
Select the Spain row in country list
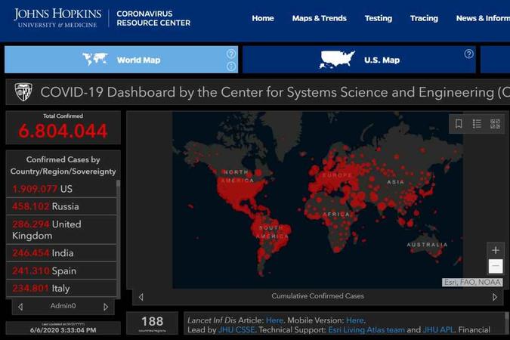pos(61,270)
